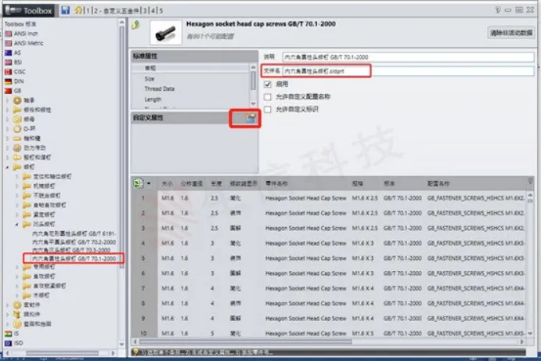Enable 允许自定义标识 checkbox
Screen dimensions: 541x361
pos(268,109)
